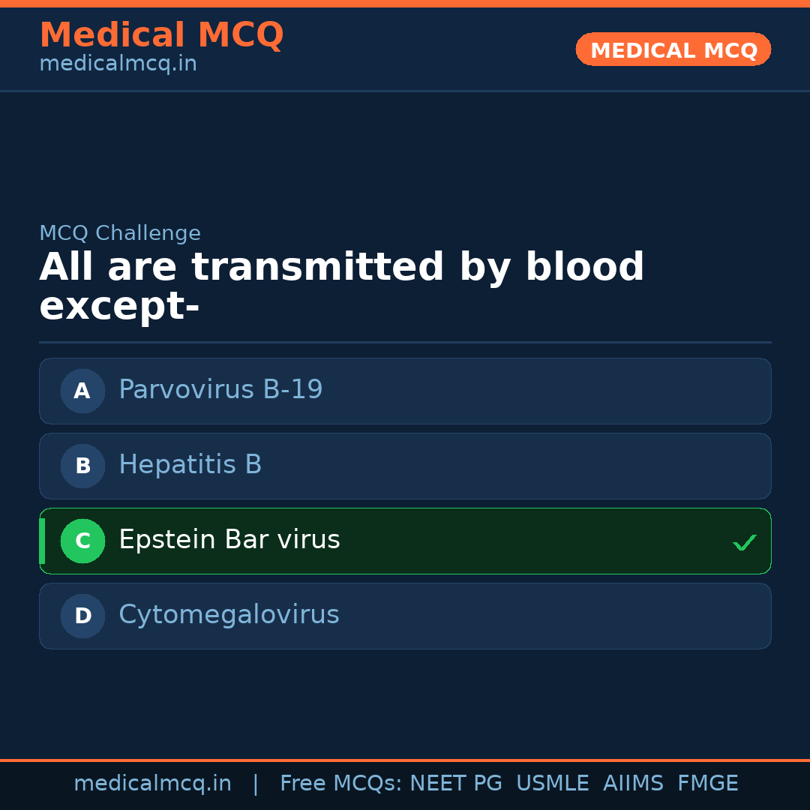
Task: Select the Cytomegalovirus answer text
Action: point(229,615)
